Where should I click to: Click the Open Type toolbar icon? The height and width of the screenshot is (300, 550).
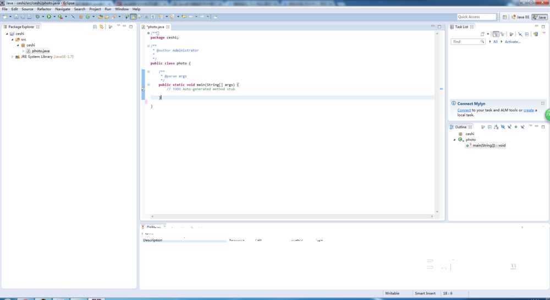(x=100, y=16)
